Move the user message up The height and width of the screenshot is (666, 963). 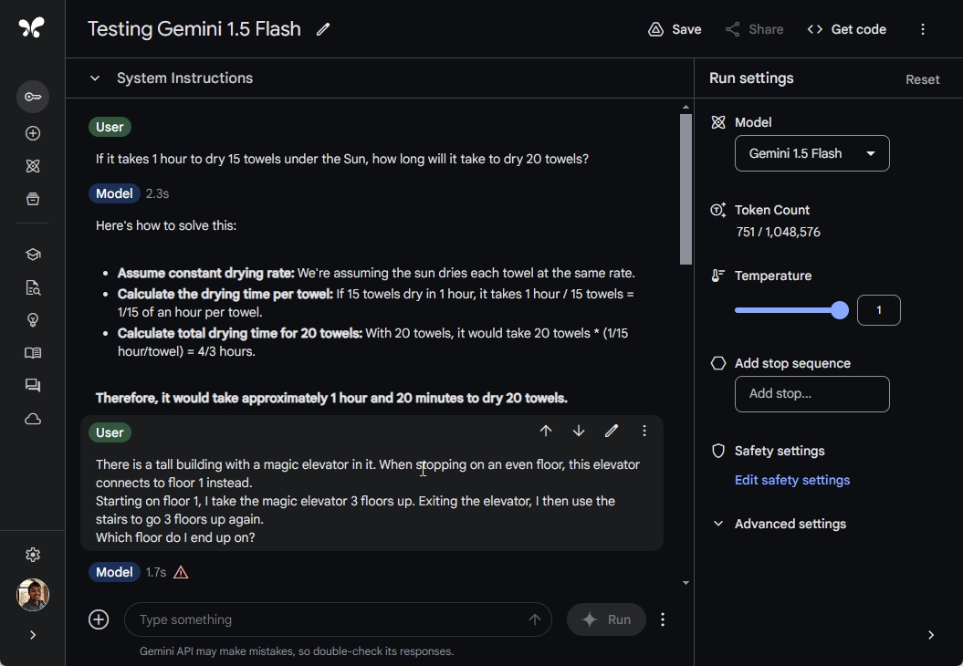546,431
